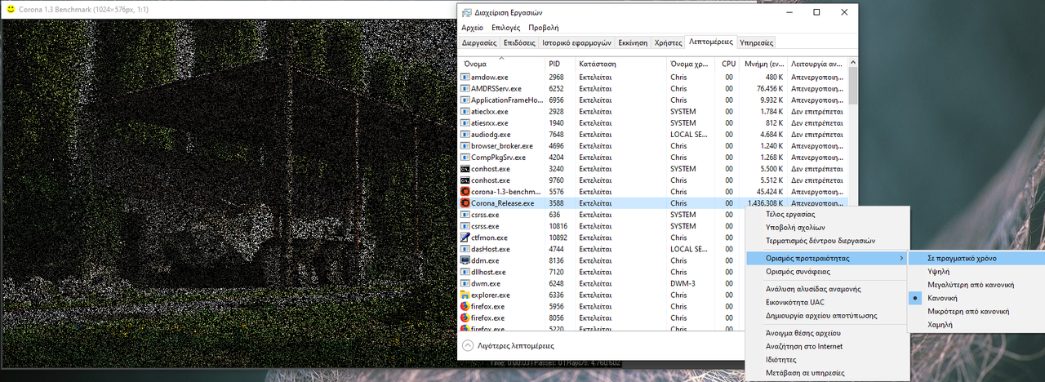This screenshot has height=382, width=1045.
Task: Open the Επιλογές menu
Action: point(506,27)
